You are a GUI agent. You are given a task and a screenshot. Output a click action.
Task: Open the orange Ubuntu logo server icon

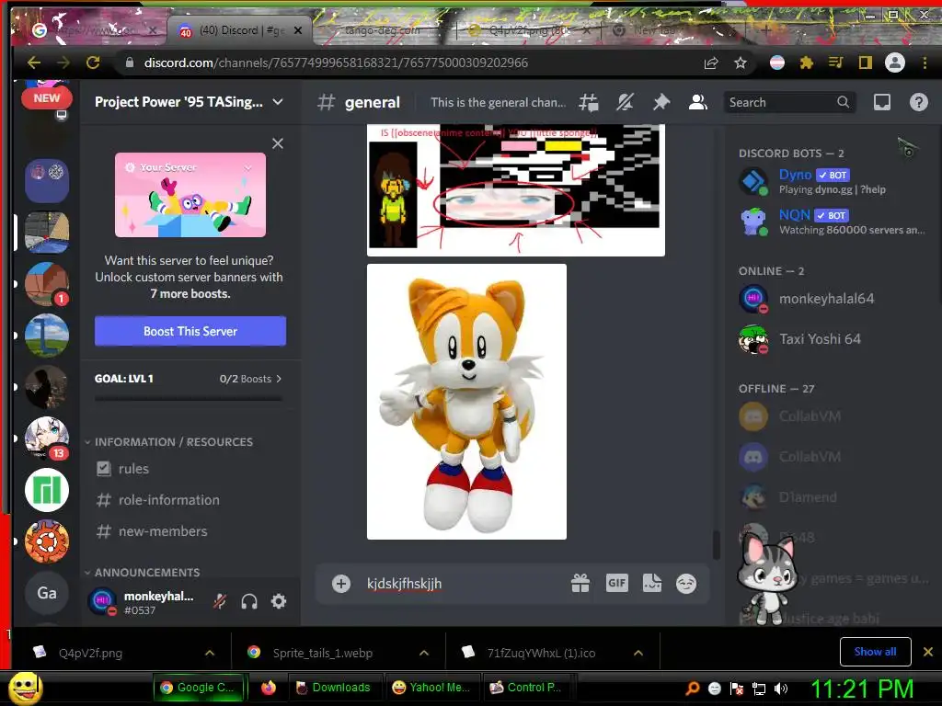pos(47,541)
